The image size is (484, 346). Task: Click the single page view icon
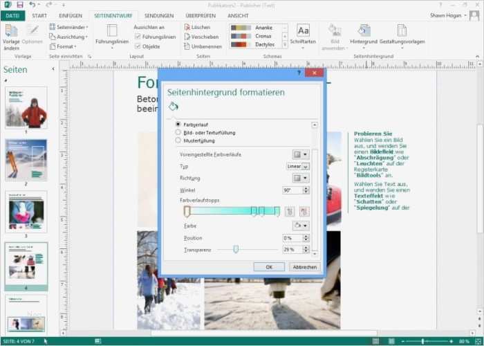(x=375, y=341)
